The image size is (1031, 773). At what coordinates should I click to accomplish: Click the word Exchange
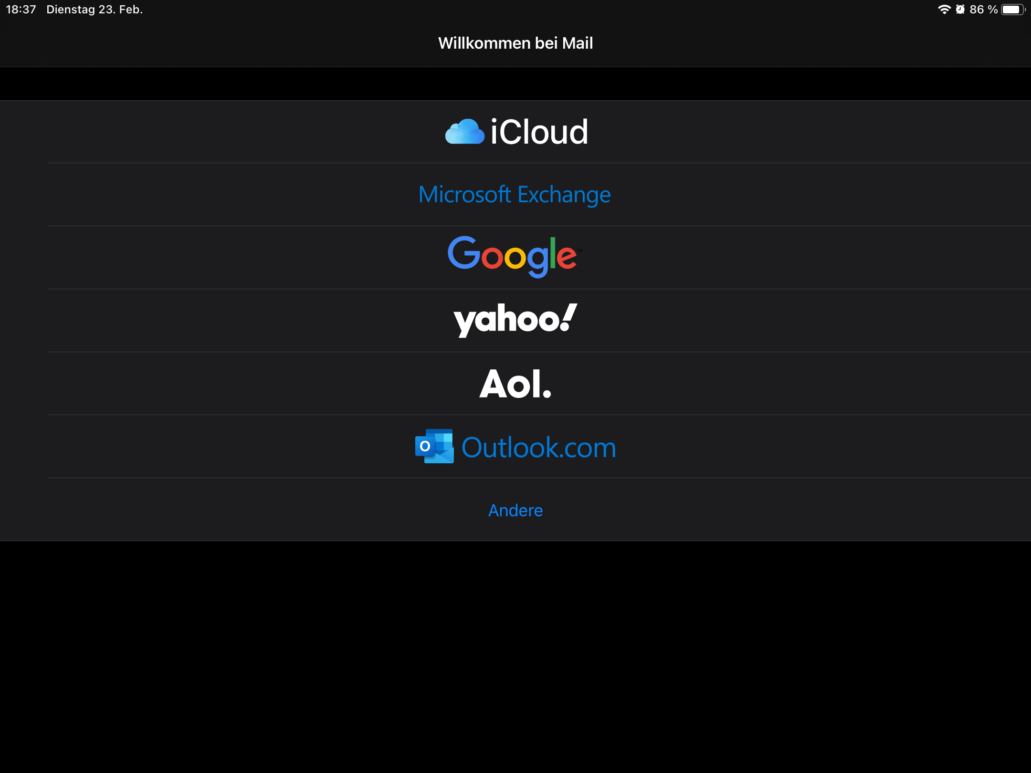click(x=564, y=195)
